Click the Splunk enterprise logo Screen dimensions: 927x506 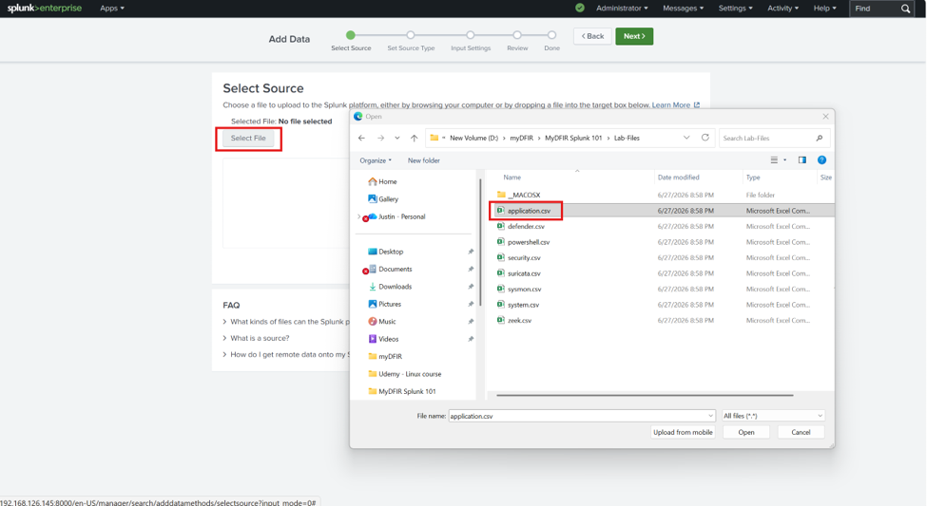pyautogui.click(x=45, y=9)
